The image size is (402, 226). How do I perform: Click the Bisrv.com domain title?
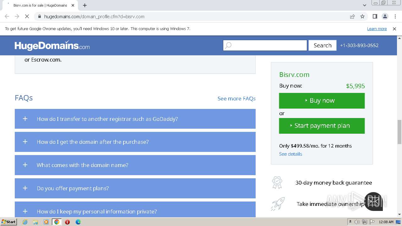click(x=294, y=75)
